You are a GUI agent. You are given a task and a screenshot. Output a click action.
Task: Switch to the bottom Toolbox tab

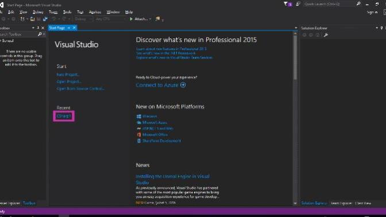pos(29,203)
